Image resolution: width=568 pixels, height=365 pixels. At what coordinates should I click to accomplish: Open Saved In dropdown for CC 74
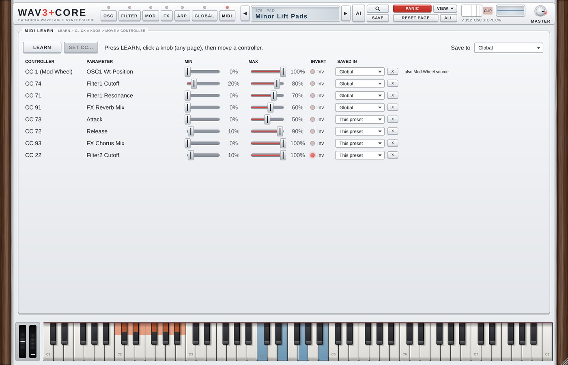[360, 84]
